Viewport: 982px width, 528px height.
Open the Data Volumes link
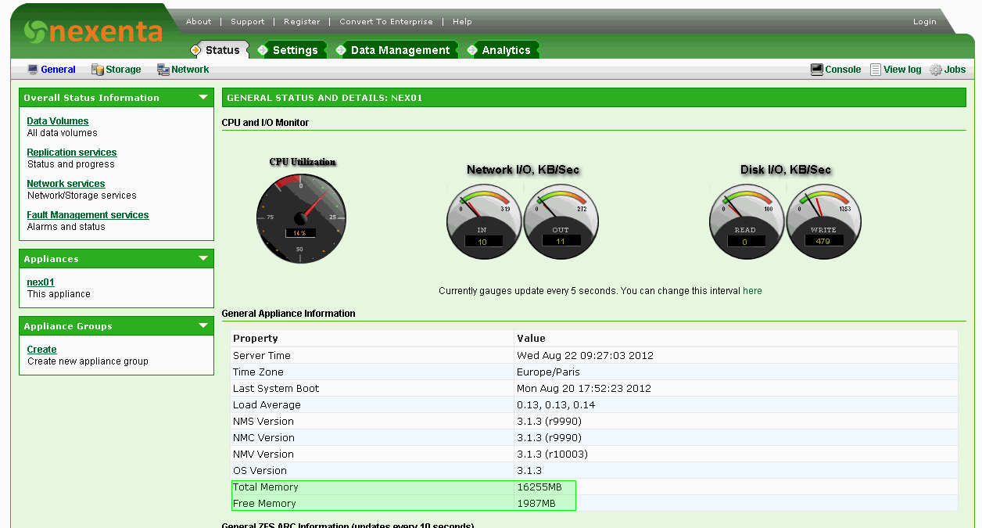(x=58, y=121)
